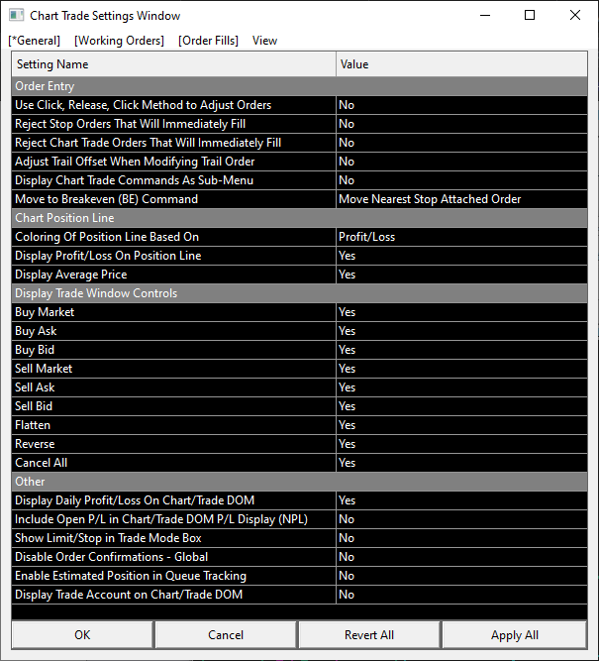The width and height of the screenshot is (599, 661).
Task: Change Disable Order Confirmations - Global value
Action: pyautogui.click(x=461, y=557)
